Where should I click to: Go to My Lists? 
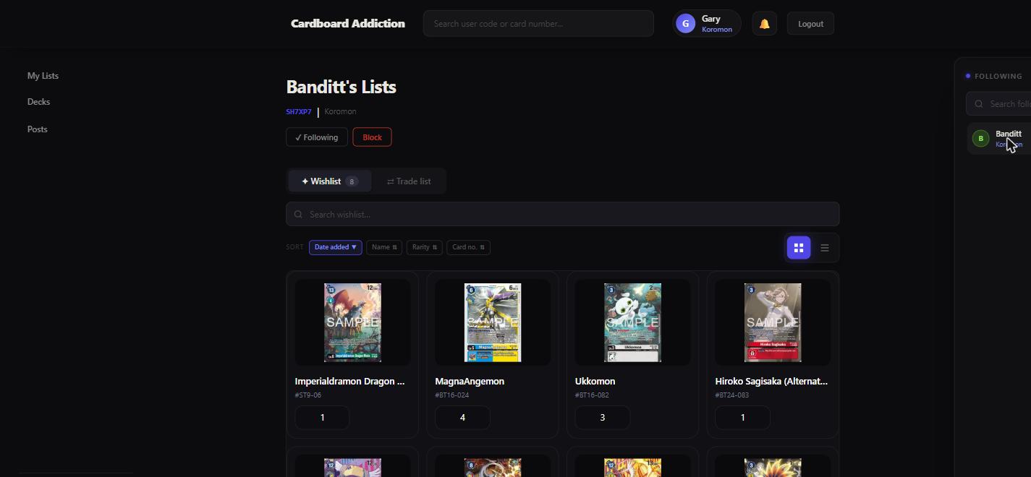(43, 76)
